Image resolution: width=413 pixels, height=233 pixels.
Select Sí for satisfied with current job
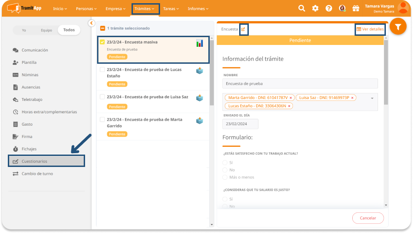(x=225, y=162)
